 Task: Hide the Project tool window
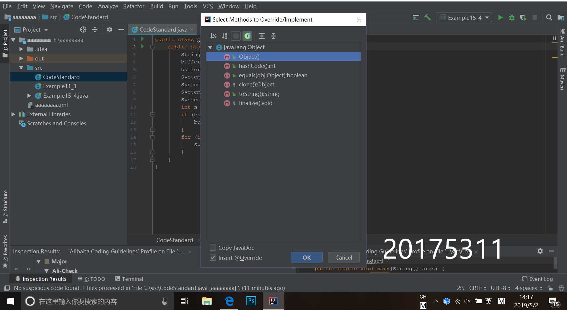(x=121, y=29)
